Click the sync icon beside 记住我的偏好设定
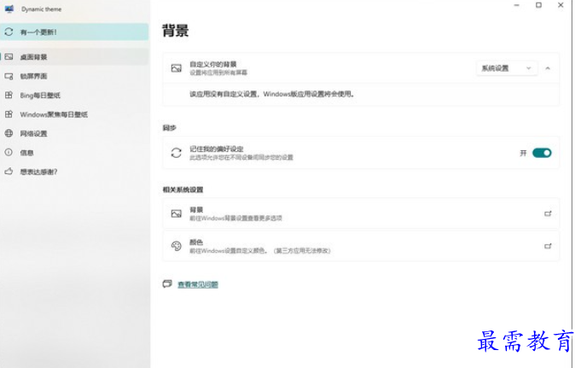Screen dimensions: 581x368 (x=177, y=153)
